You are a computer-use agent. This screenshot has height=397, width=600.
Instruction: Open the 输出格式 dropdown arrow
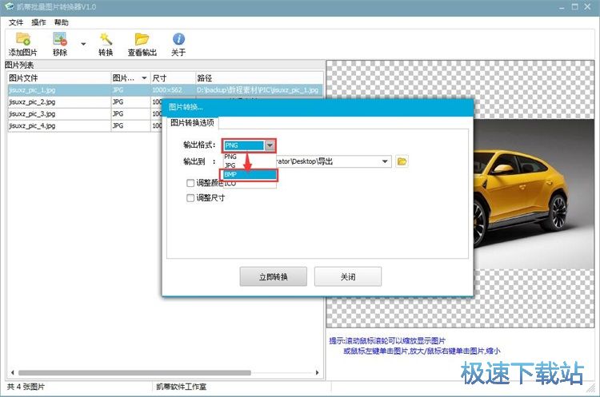(x=270, y=145)
